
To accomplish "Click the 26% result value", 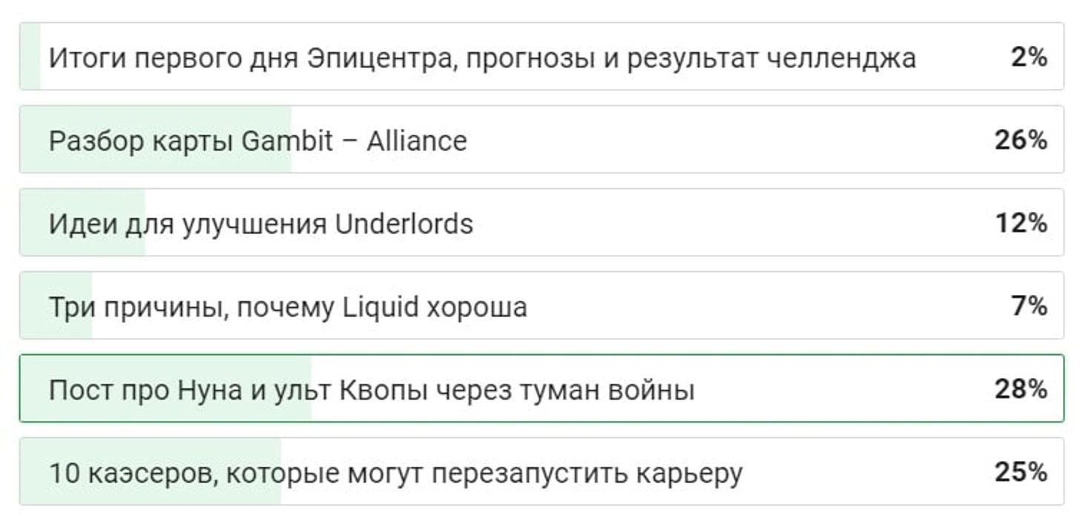I will [x=1021, y=140].
